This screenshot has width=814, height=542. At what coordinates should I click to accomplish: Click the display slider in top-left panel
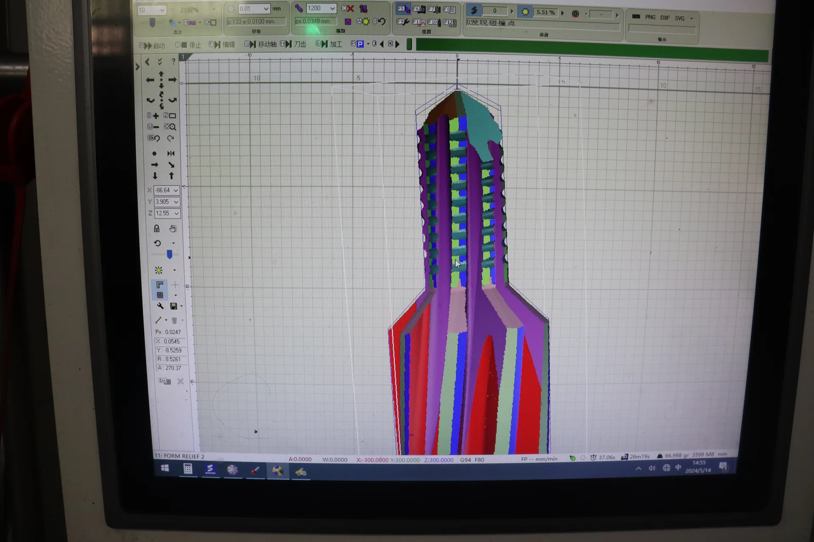tap(152, 22)
